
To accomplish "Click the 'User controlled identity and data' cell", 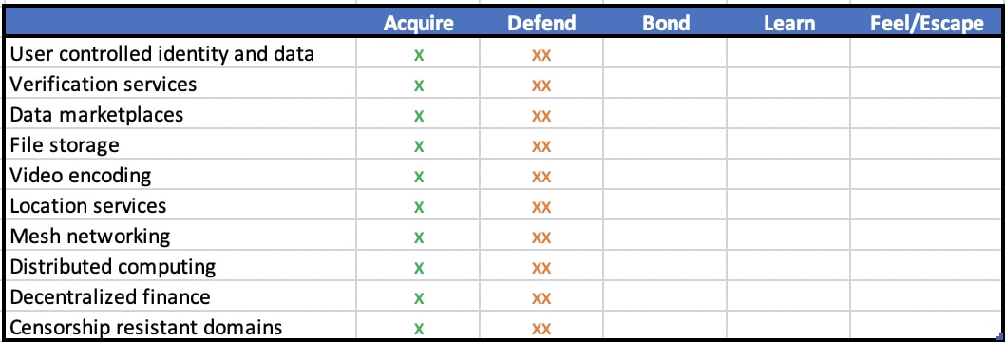I will tap(181, 53).
